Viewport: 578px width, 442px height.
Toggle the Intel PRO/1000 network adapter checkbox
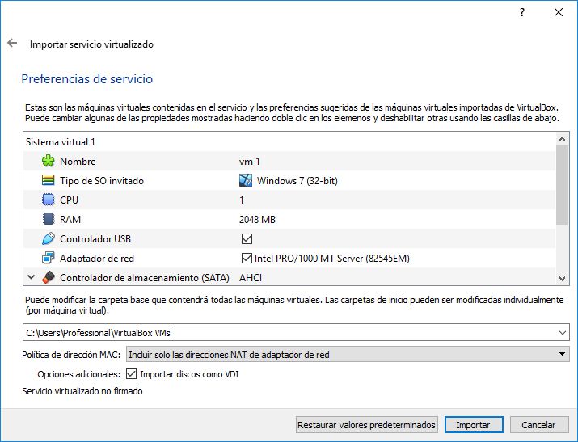click(247, 259)
